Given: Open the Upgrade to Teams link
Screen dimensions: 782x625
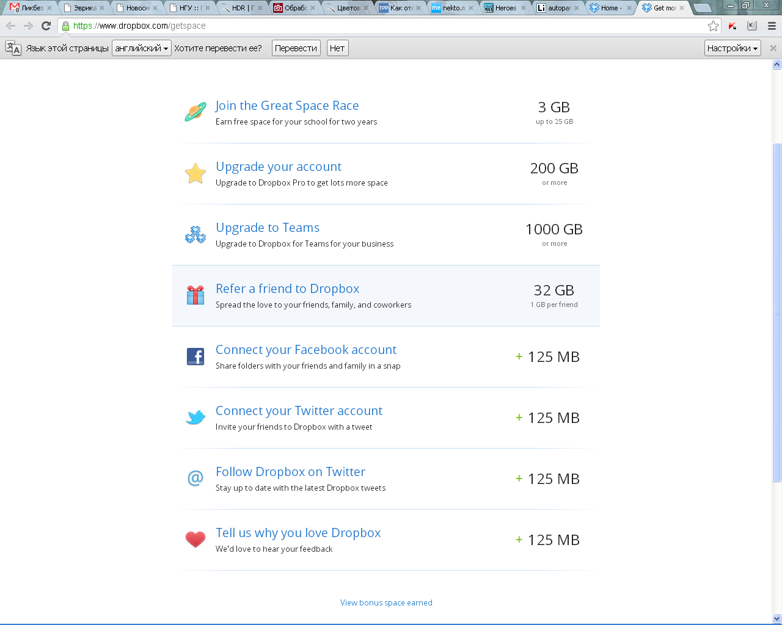Looking at the screenshot, I should (268, 228).
